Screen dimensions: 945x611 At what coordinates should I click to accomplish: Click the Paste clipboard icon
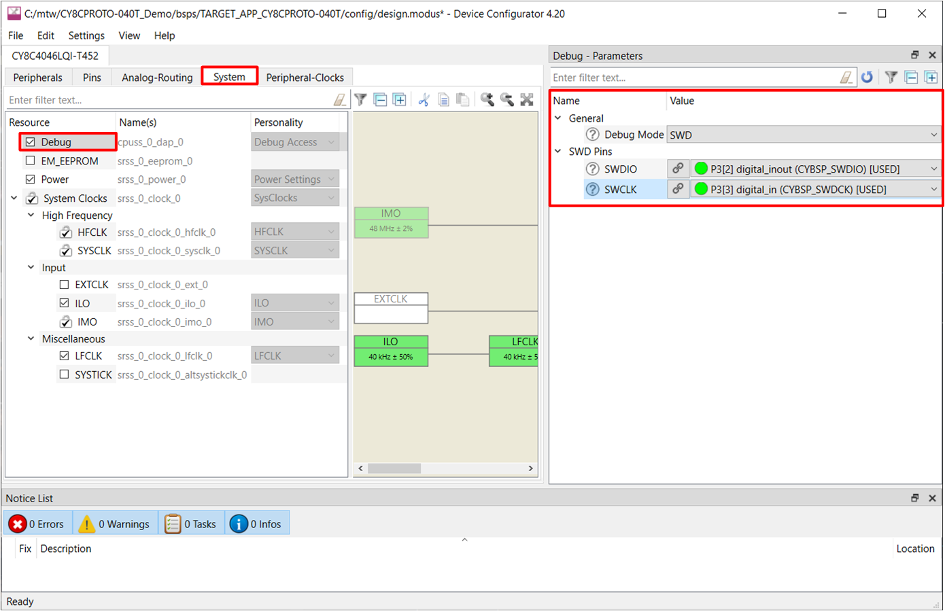462,100
